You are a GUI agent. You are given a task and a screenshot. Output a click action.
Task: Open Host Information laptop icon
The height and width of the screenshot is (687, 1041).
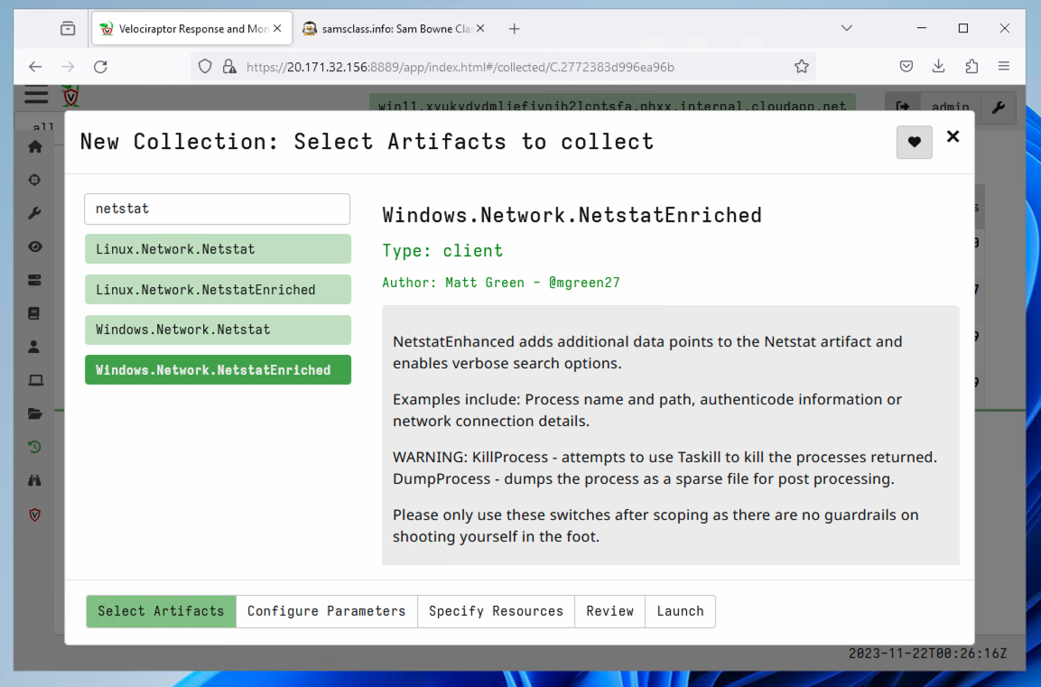pyautogui.click(x=35, y=380)
